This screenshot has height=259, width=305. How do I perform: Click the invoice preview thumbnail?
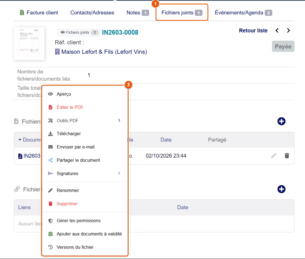[29, 43]
